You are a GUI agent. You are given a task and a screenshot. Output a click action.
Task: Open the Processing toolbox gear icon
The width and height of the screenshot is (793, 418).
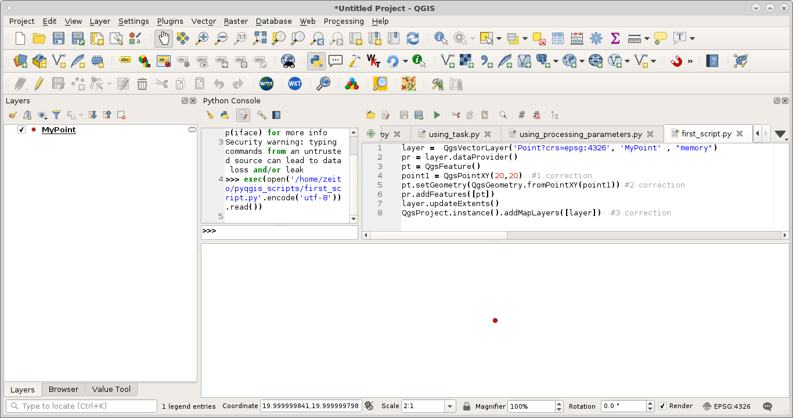596,38
